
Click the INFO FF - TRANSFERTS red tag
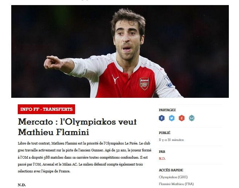[x=46, y=109]
